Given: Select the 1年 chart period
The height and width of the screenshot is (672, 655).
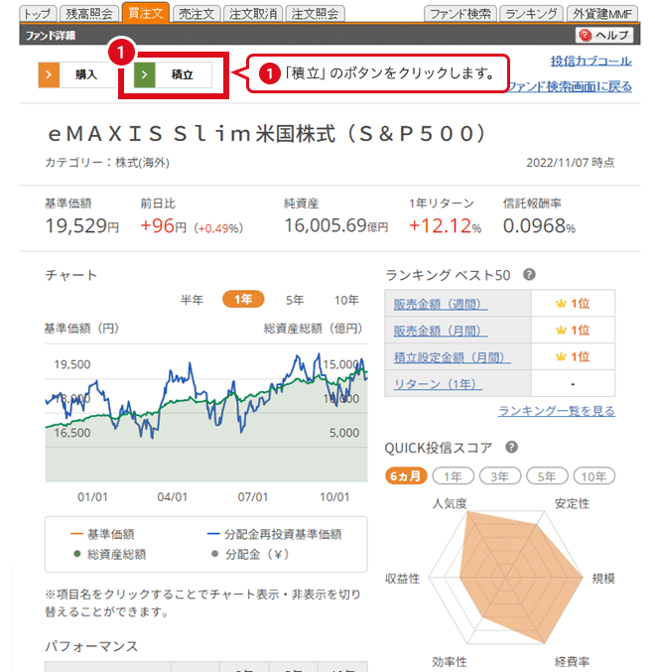Looking at the screenshot, I should pos(243,299).
